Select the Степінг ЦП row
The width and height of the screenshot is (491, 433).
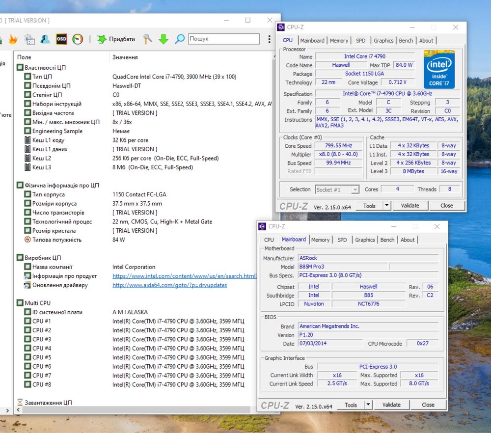tap(144, 95)
